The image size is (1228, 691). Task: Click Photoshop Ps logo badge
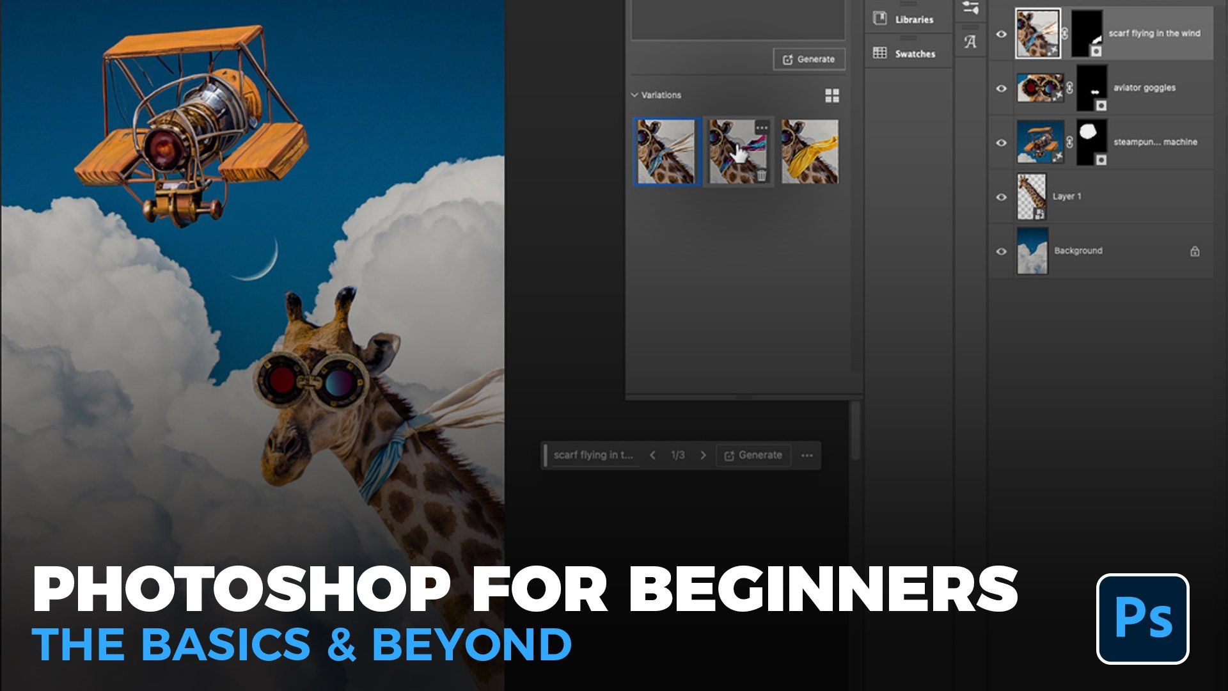tap(1142, 619)
